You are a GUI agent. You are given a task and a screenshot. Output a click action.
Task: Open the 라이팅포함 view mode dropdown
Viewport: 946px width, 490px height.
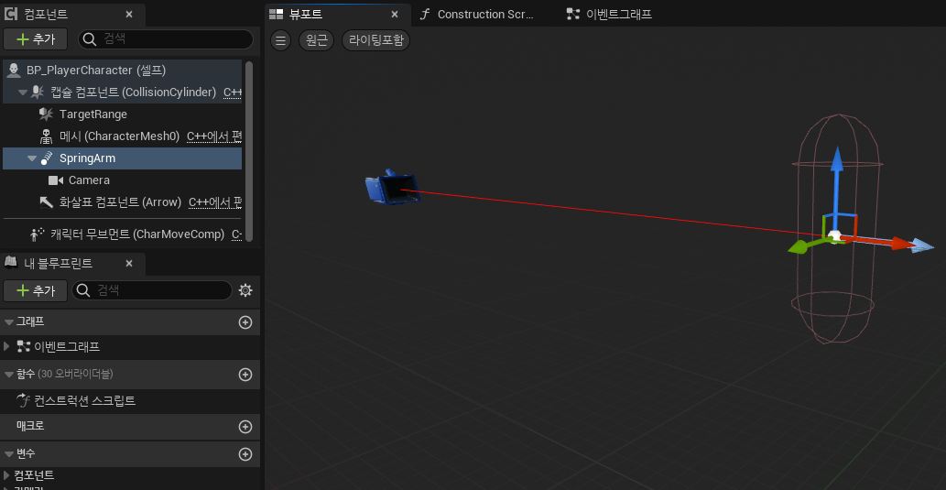click(375, 40)
